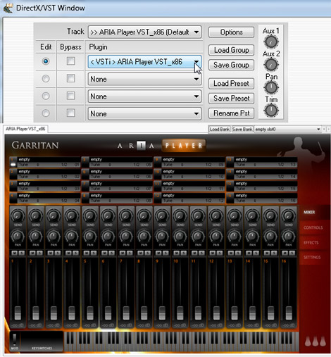This screenshot has width=331, height=357.
Task: Click the Pan knob in the VST window
Action: [x=271, y=87]
